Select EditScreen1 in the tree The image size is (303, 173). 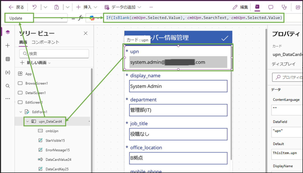tap(34, 102)
